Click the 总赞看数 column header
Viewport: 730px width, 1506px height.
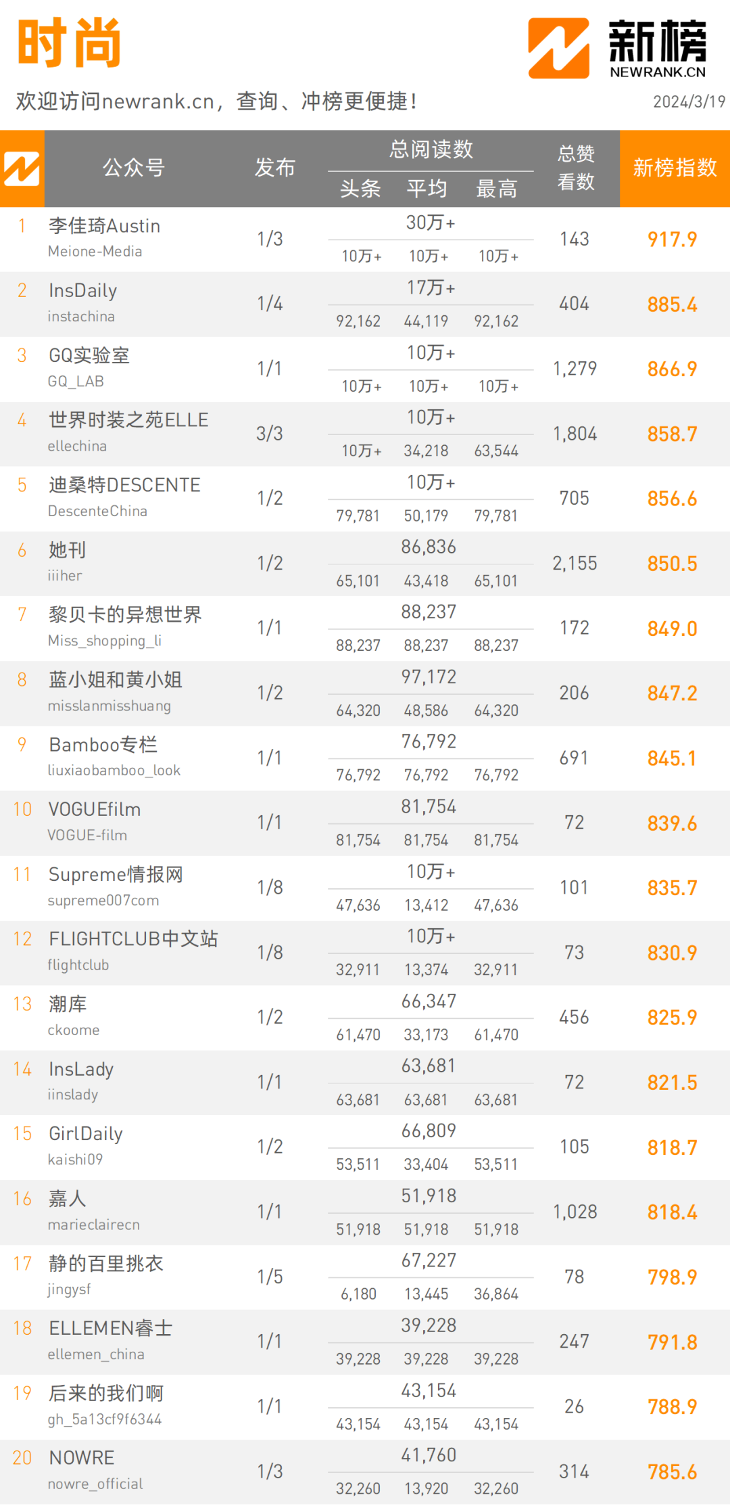(x=576, y=168)
